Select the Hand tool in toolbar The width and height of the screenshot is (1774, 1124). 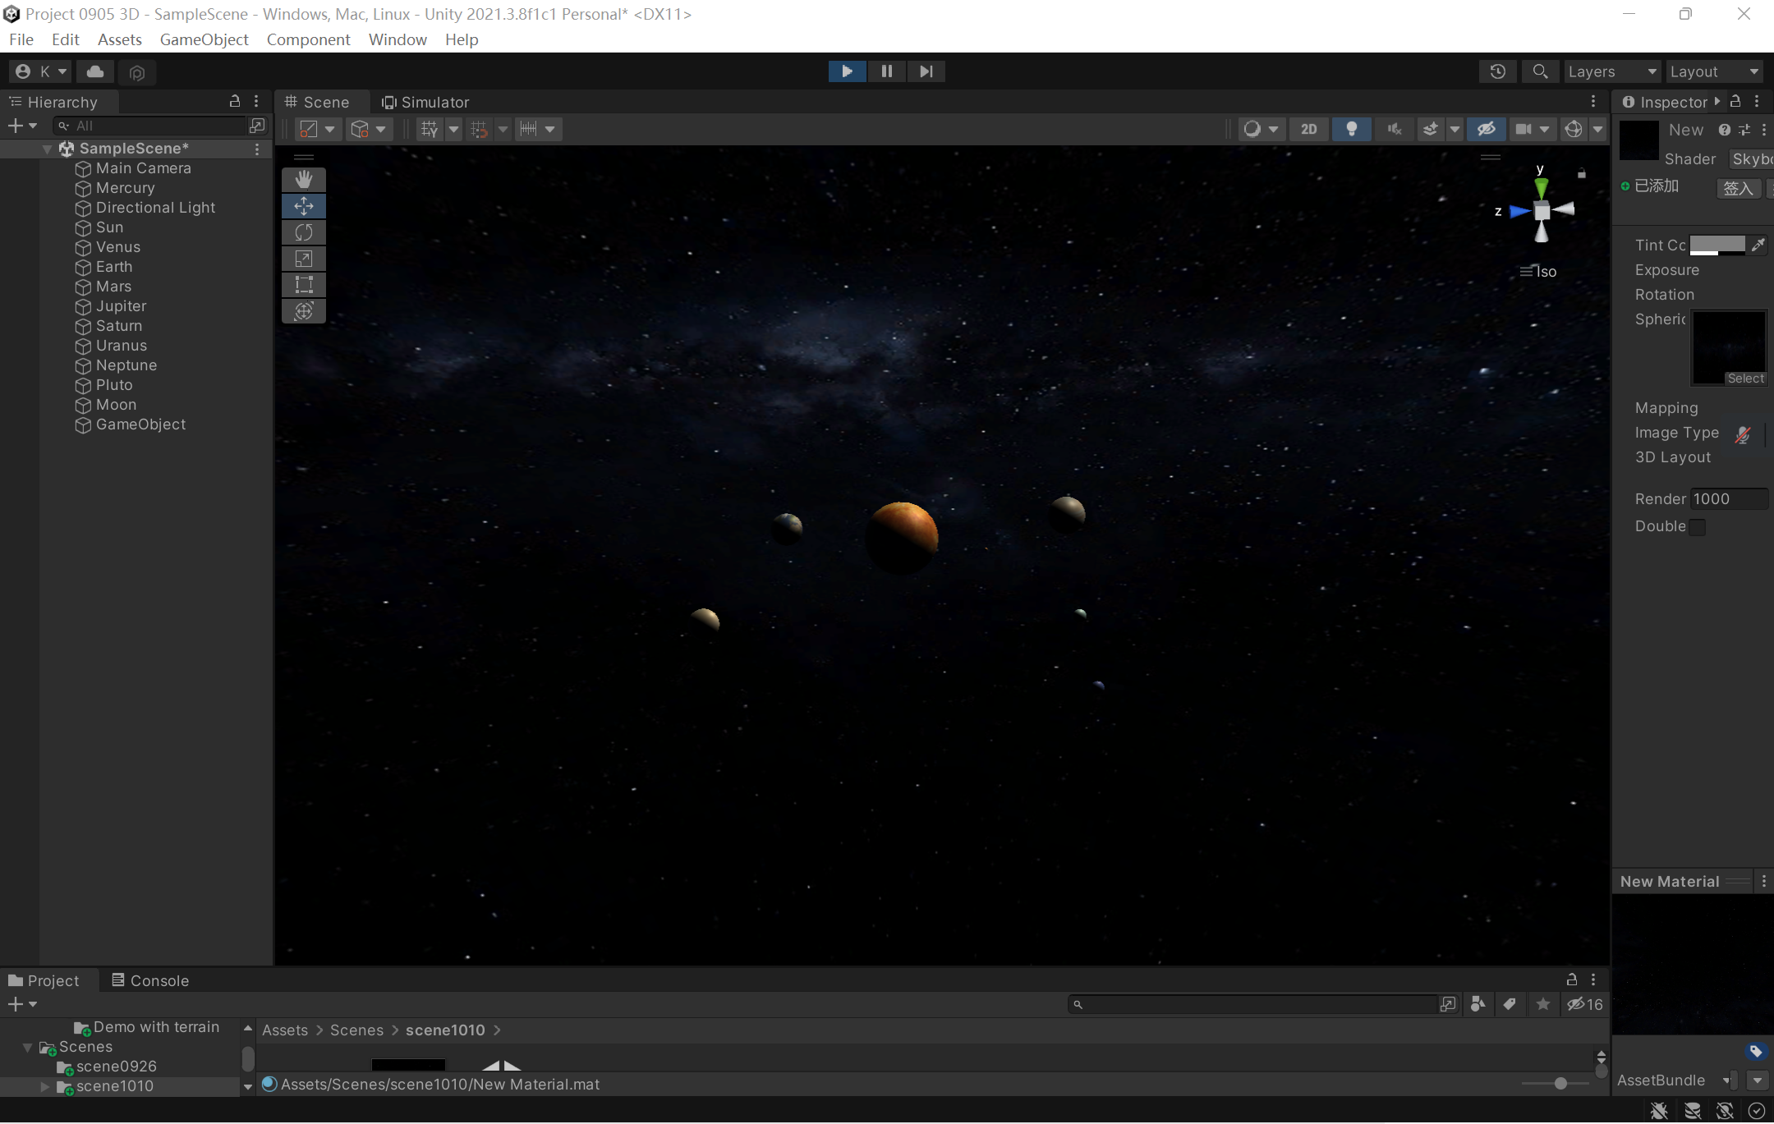302,178
